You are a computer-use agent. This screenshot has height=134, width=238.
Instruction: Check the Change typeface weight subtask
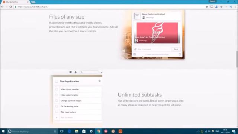tap(57, 100)
